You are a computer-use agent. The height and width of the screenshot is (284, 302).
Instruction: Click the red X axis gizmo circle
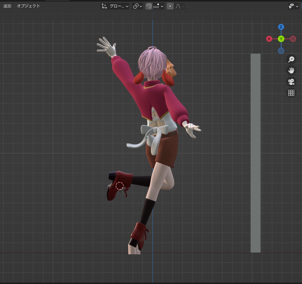269,39
